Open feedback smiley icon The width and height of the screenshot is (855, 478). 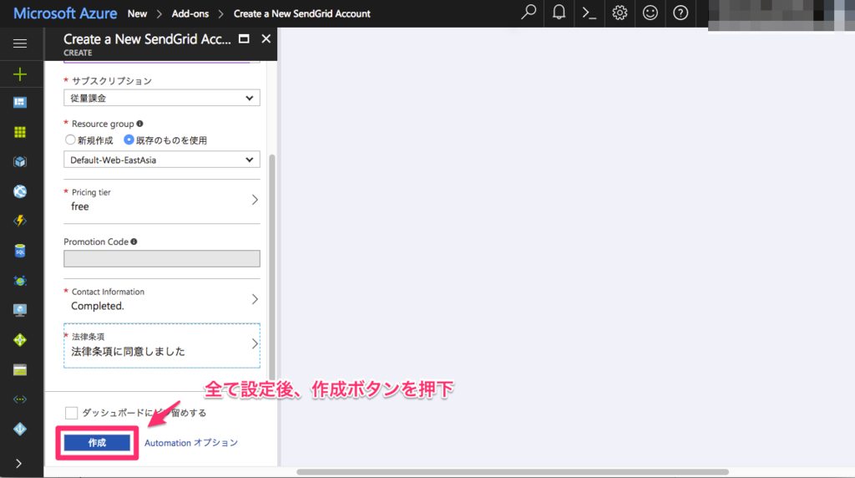pyautogui.click(x=650, y=13)
